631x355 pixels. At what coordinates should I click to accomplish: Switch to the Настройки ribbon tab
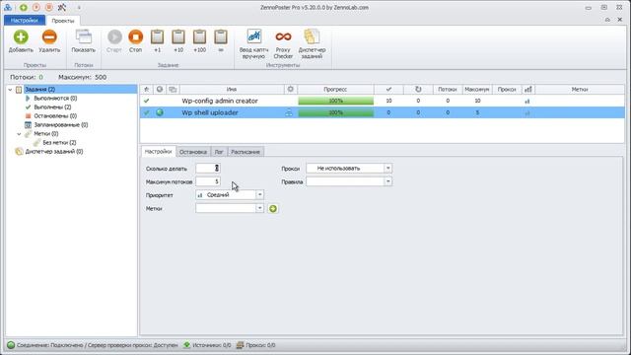click(24, 20)
